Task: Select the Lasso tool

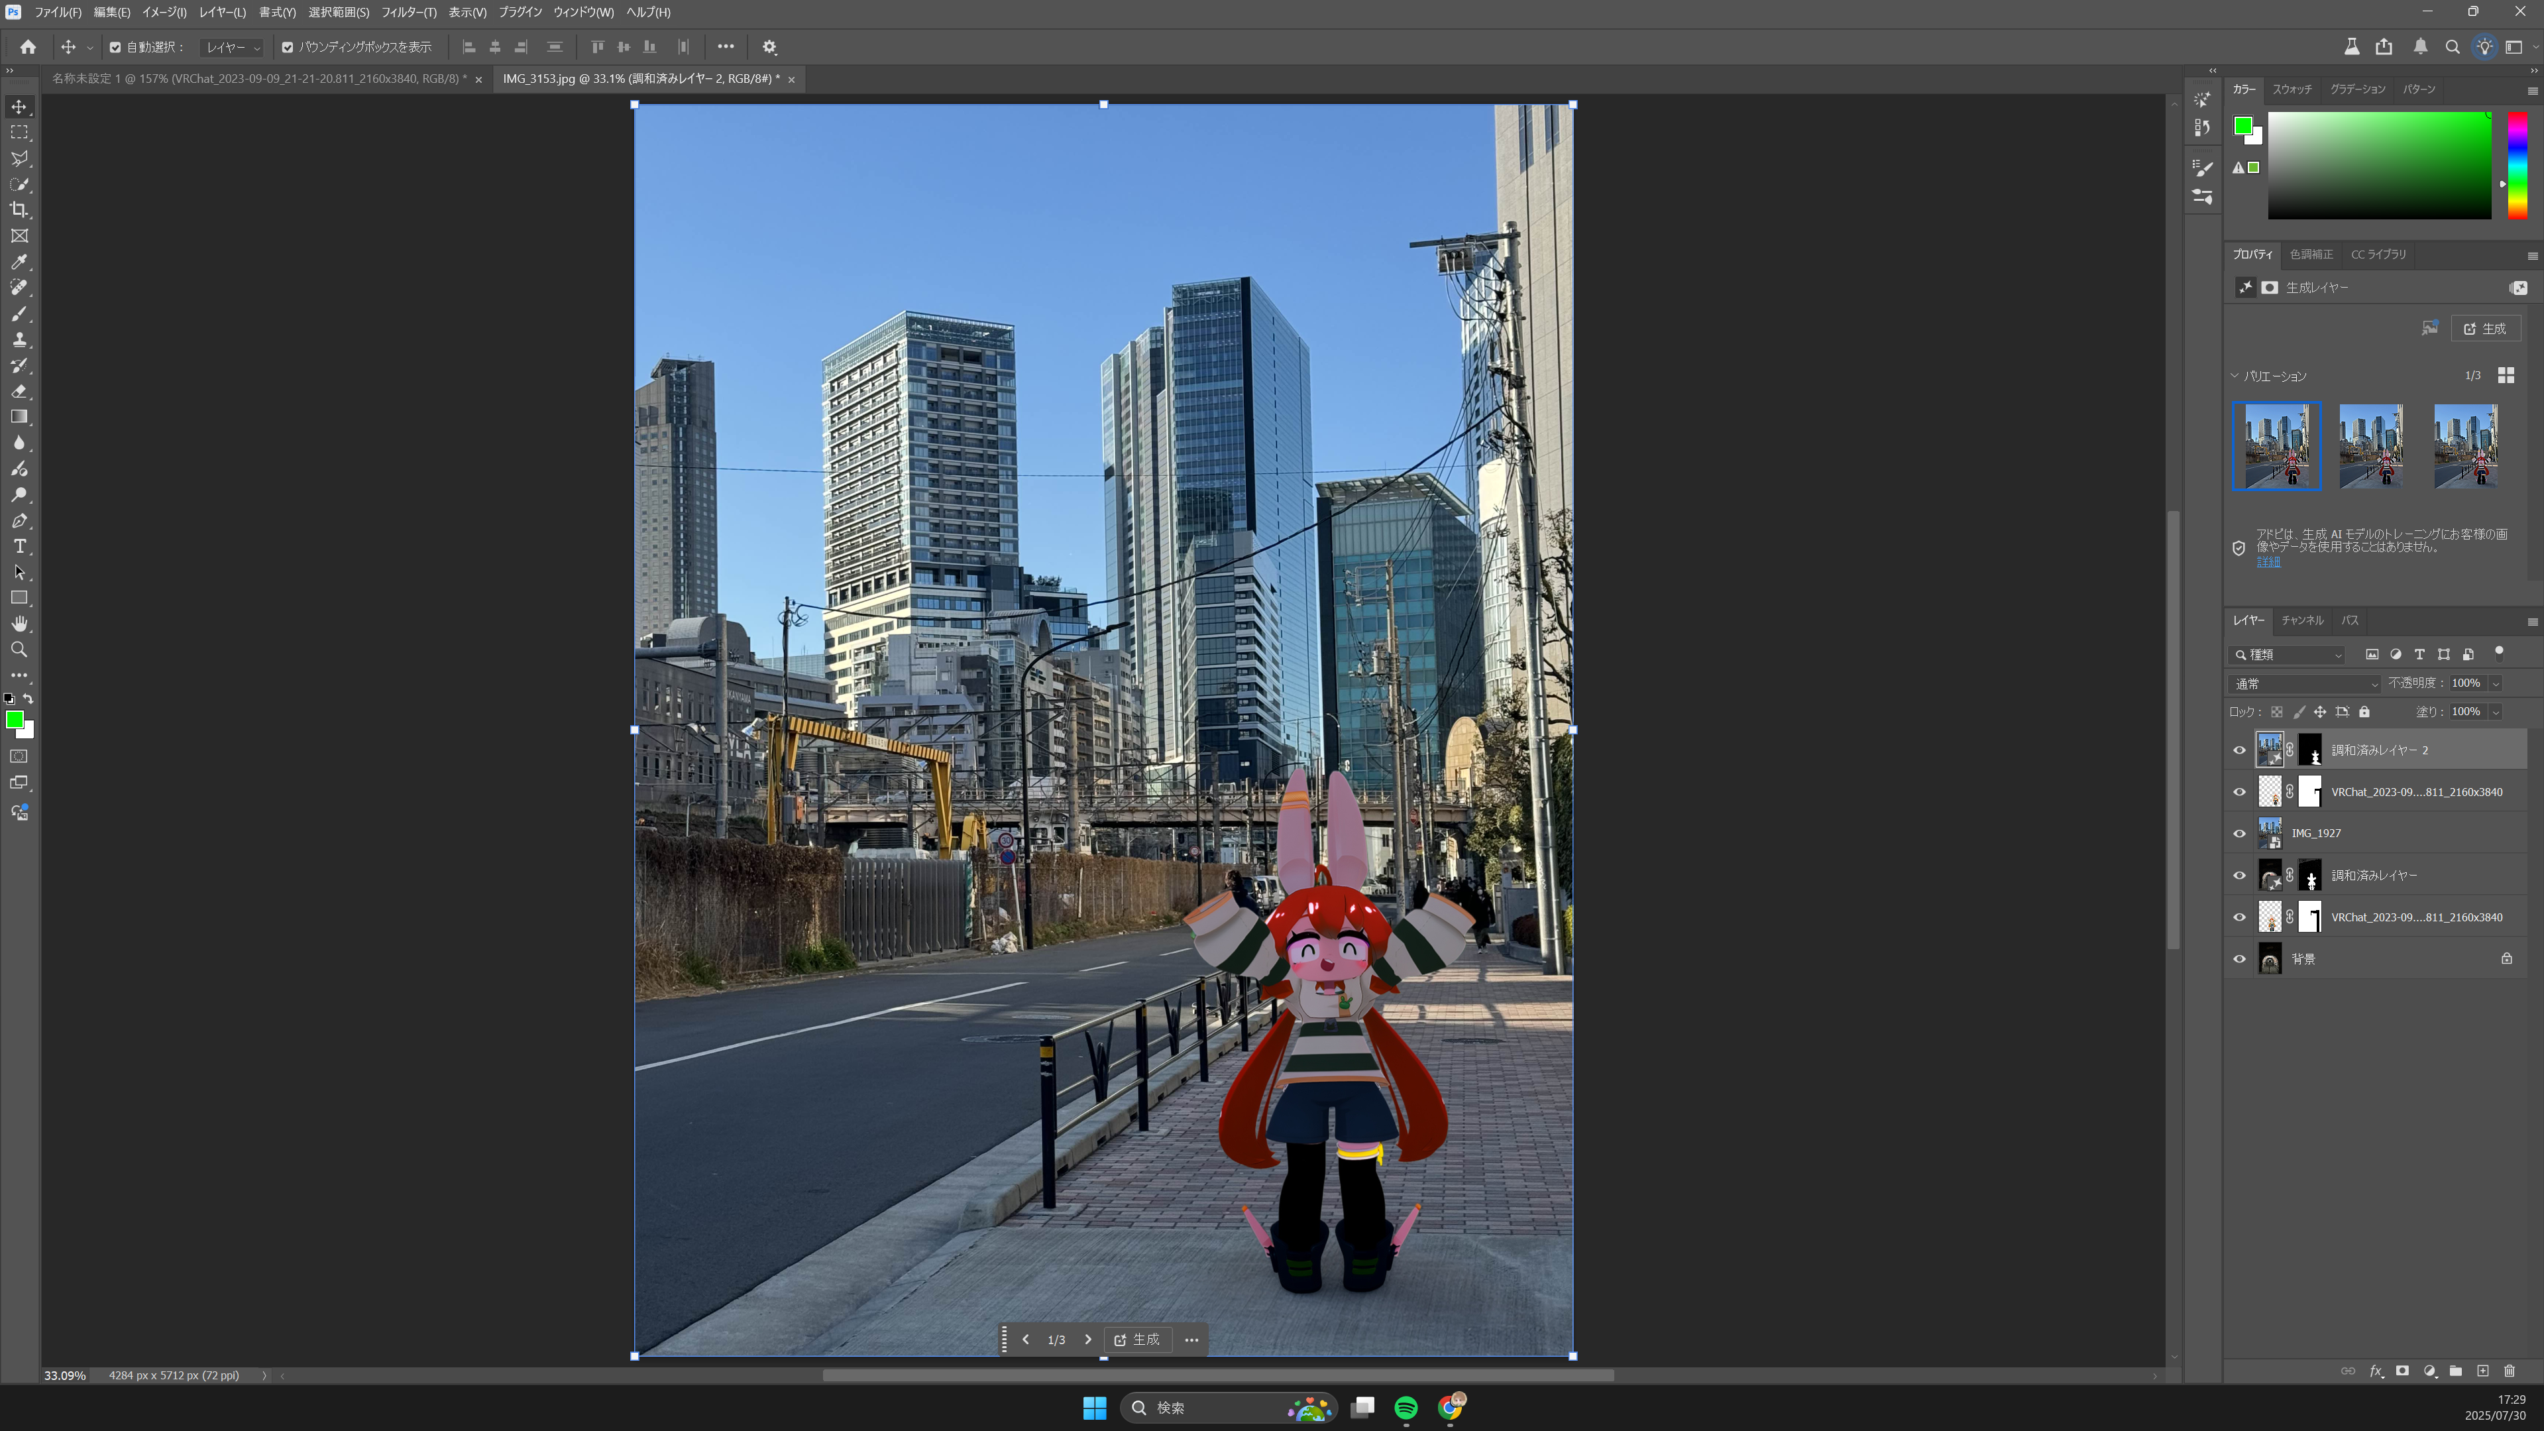Action: [x=19, y=158]
